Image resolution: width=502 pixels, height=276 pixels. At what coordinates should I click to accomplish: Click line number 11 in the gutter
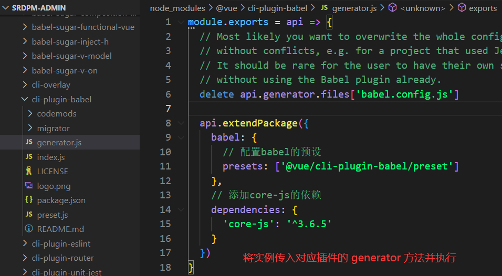tap(165, 166)
